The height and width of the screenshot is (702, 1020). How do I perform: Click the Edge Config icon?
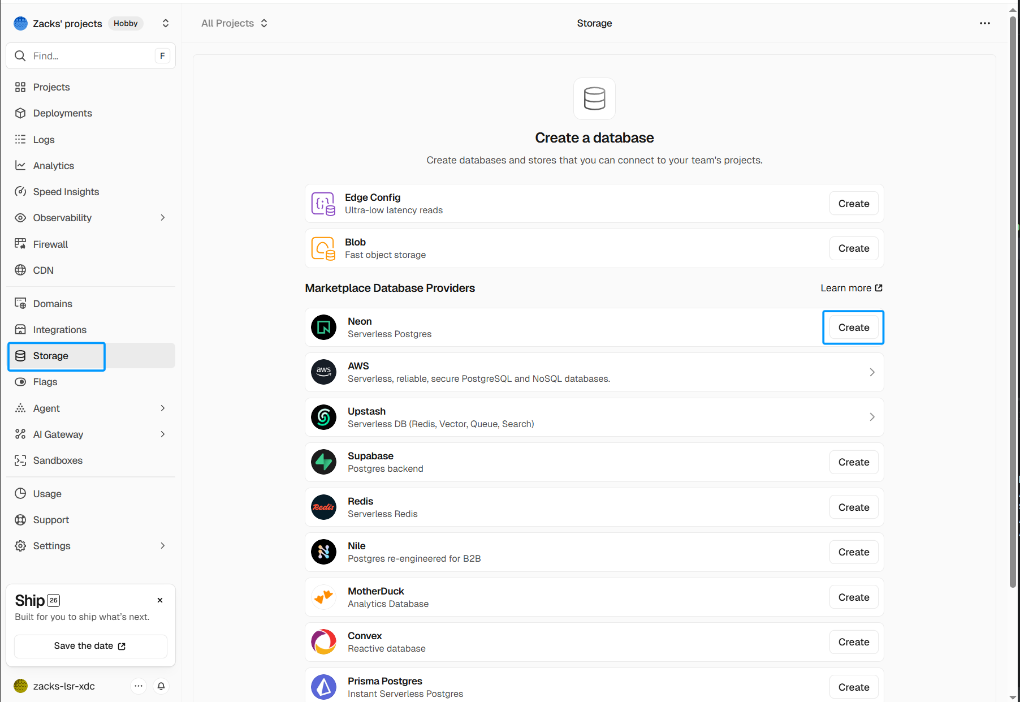323,204
